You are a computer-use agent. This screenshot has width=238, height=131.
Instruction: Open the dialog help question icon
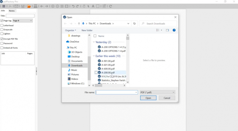click(174, 30)
